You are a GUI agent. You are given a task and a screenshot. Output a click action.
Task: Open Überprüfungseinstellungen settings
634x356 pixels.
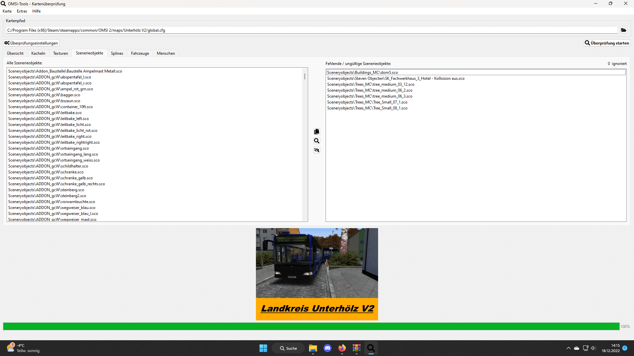(x=31, y=43)
